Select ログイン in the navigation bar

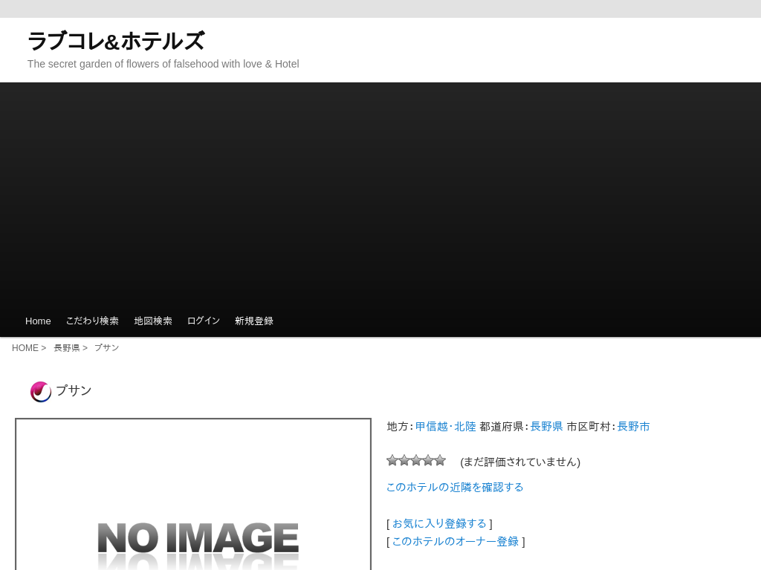[204, 321]
